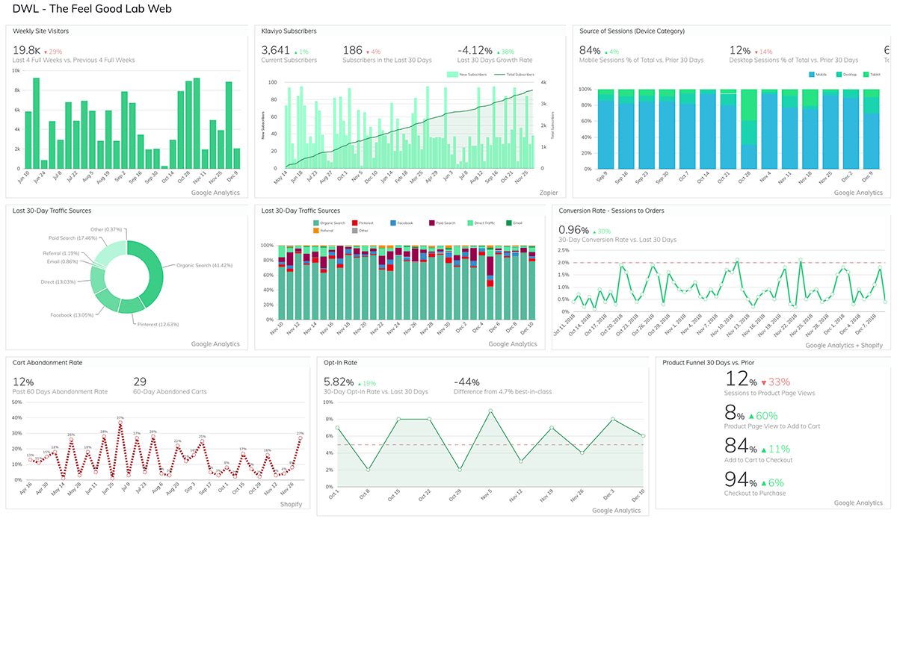Toggle the Other series in Traffic Sources legend
This screenshot has width=897, height=672.
click(354, 230)
